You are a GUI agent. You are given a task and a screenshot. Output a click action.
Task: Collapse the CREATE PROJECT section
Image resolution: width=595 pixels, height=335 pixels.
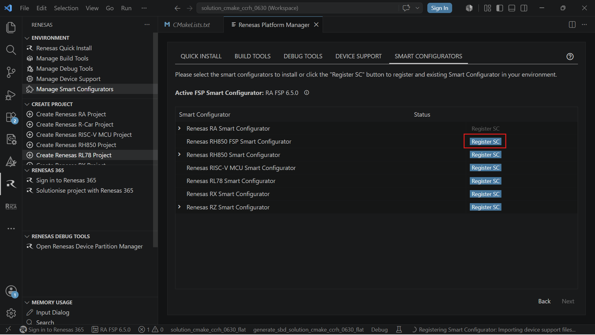(27, 104)
